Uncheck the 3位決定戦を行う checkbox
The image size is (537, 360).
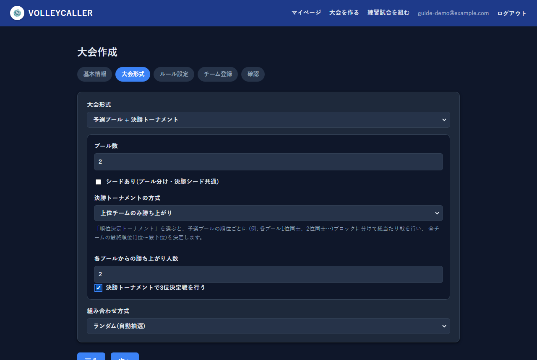point(98,288)
